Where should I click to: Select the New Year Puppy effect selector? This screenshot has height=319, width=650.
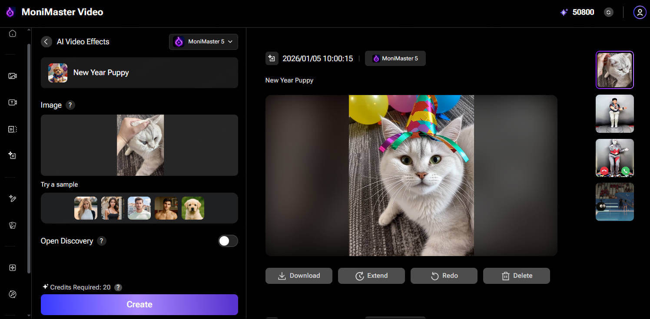click(139, 73)
